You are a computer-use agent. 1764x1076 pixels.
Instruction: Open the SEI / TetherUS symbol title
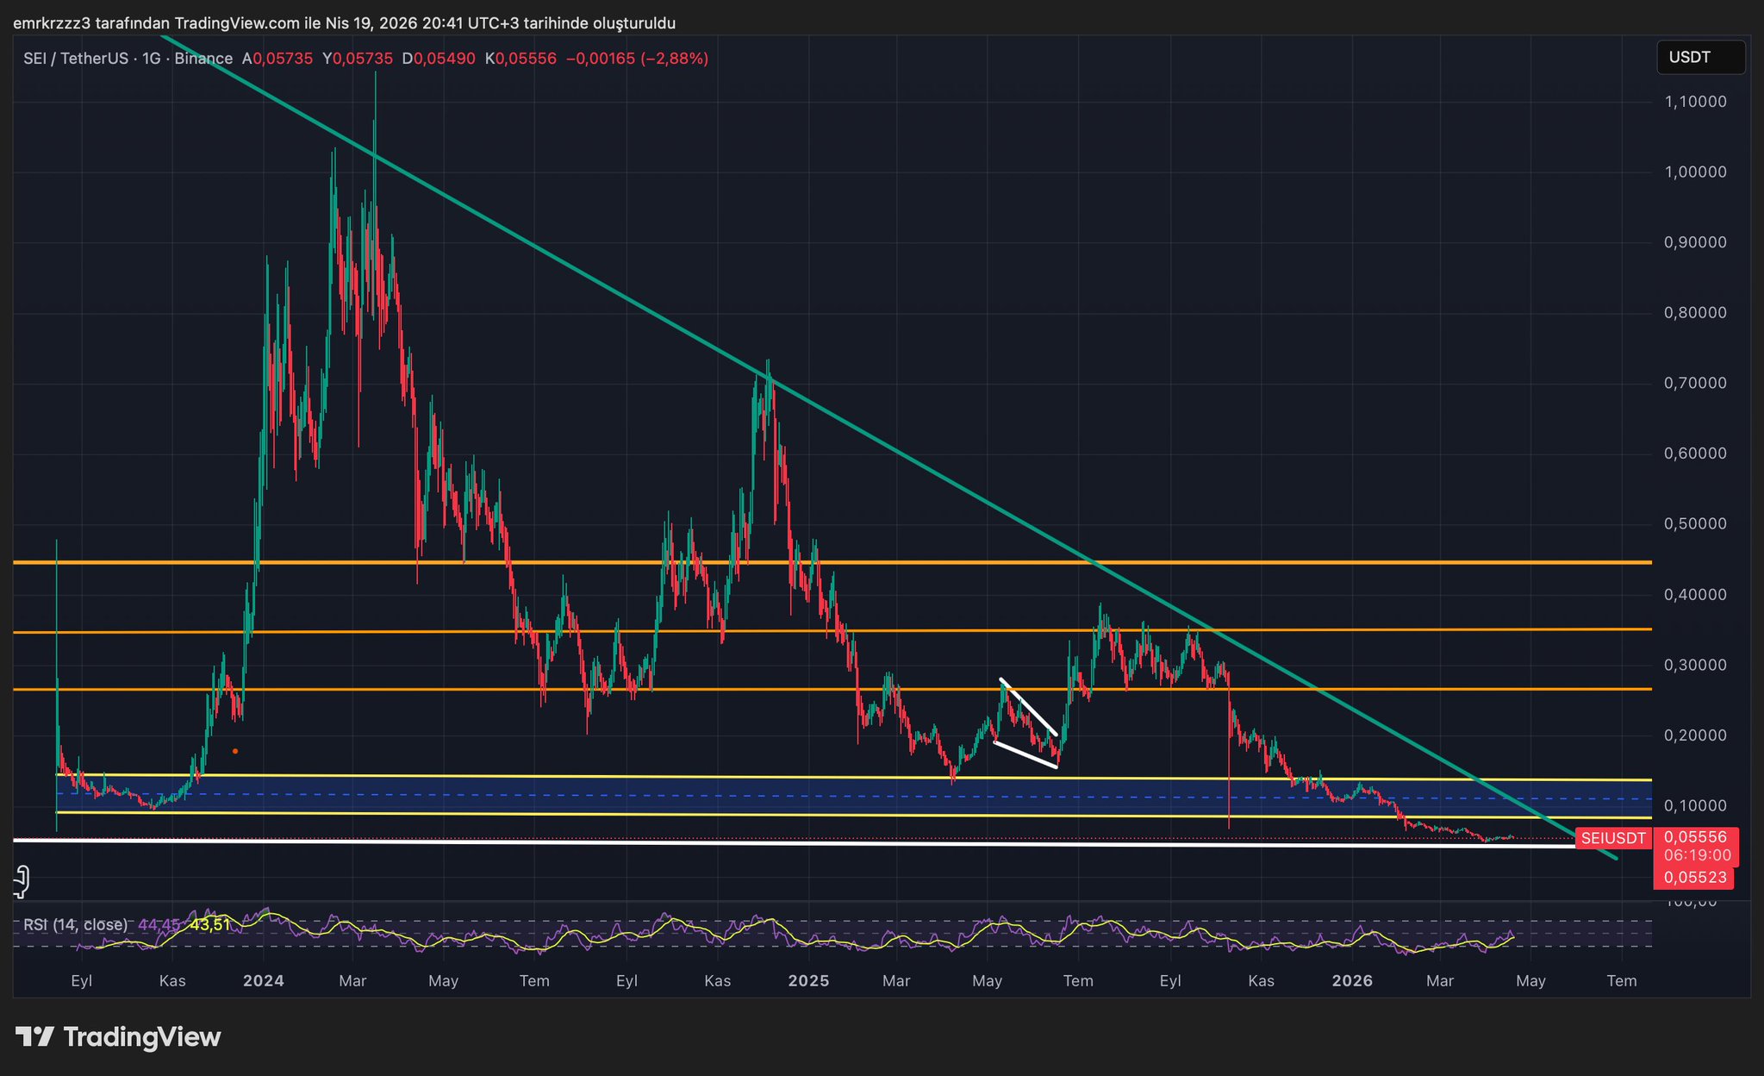75,59
